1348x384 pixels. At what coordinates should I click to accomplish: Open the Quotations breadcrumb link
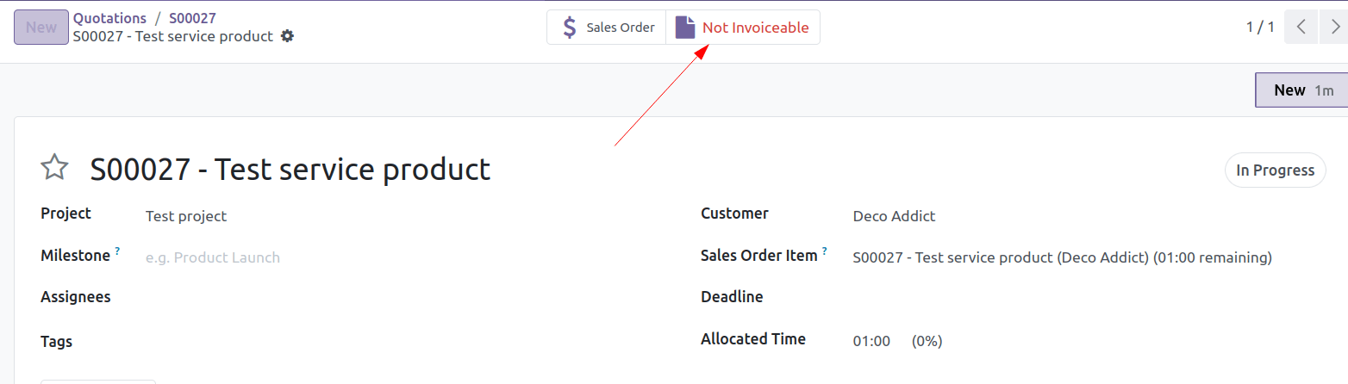109,18
